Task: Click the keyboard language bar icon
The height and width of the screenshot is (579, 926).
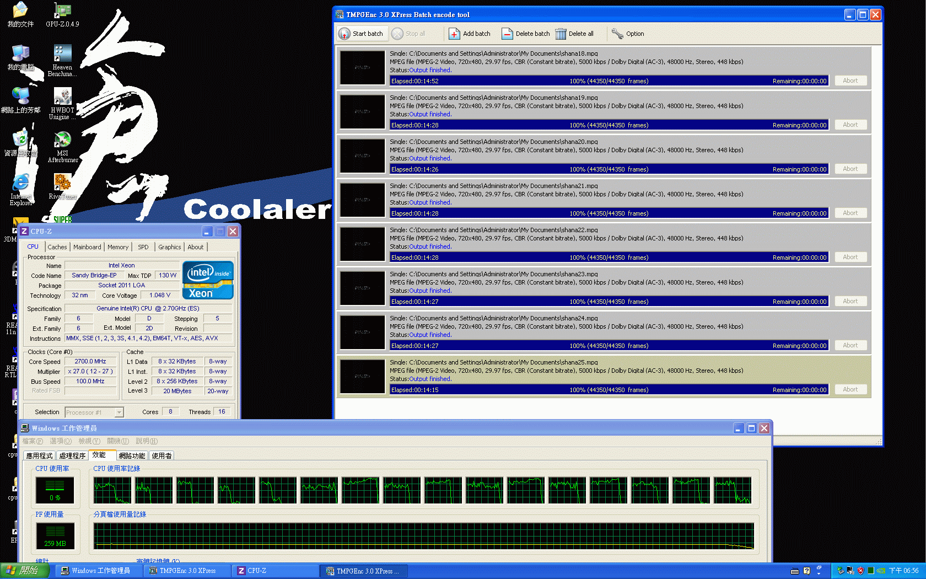Action: click(795, 571)
